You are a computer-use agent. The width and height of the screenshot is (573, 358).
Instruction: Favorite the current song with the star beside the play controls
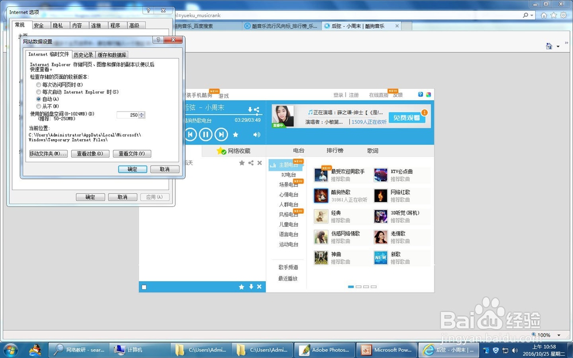(236, 135)
